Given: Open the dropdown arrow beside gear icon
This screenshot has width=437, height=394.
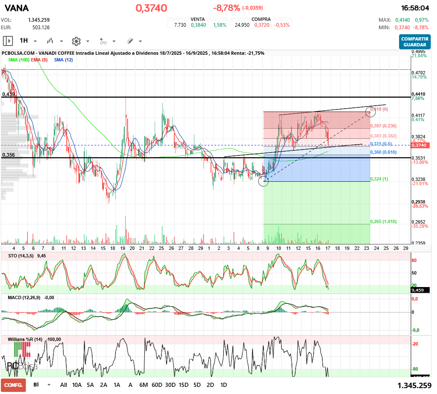Looking at the screenshot, I should 88,41.
